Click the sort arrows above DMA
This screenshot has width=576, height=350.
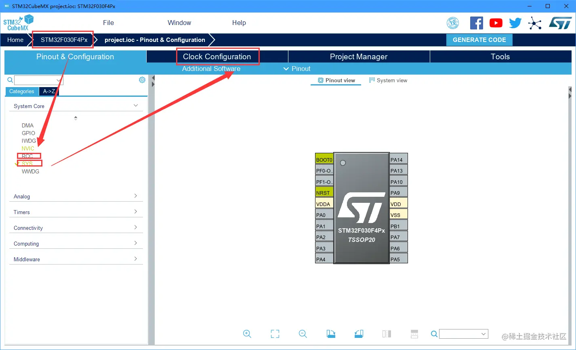coord(76,118)
